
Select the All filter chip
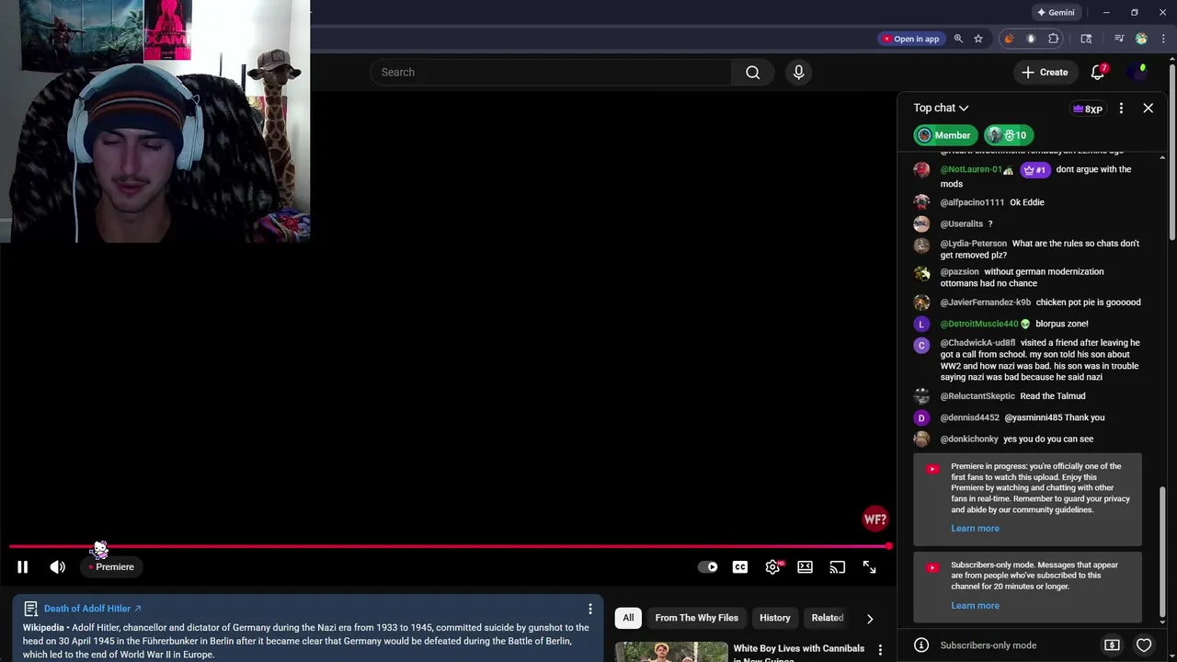tap(628, 618)
